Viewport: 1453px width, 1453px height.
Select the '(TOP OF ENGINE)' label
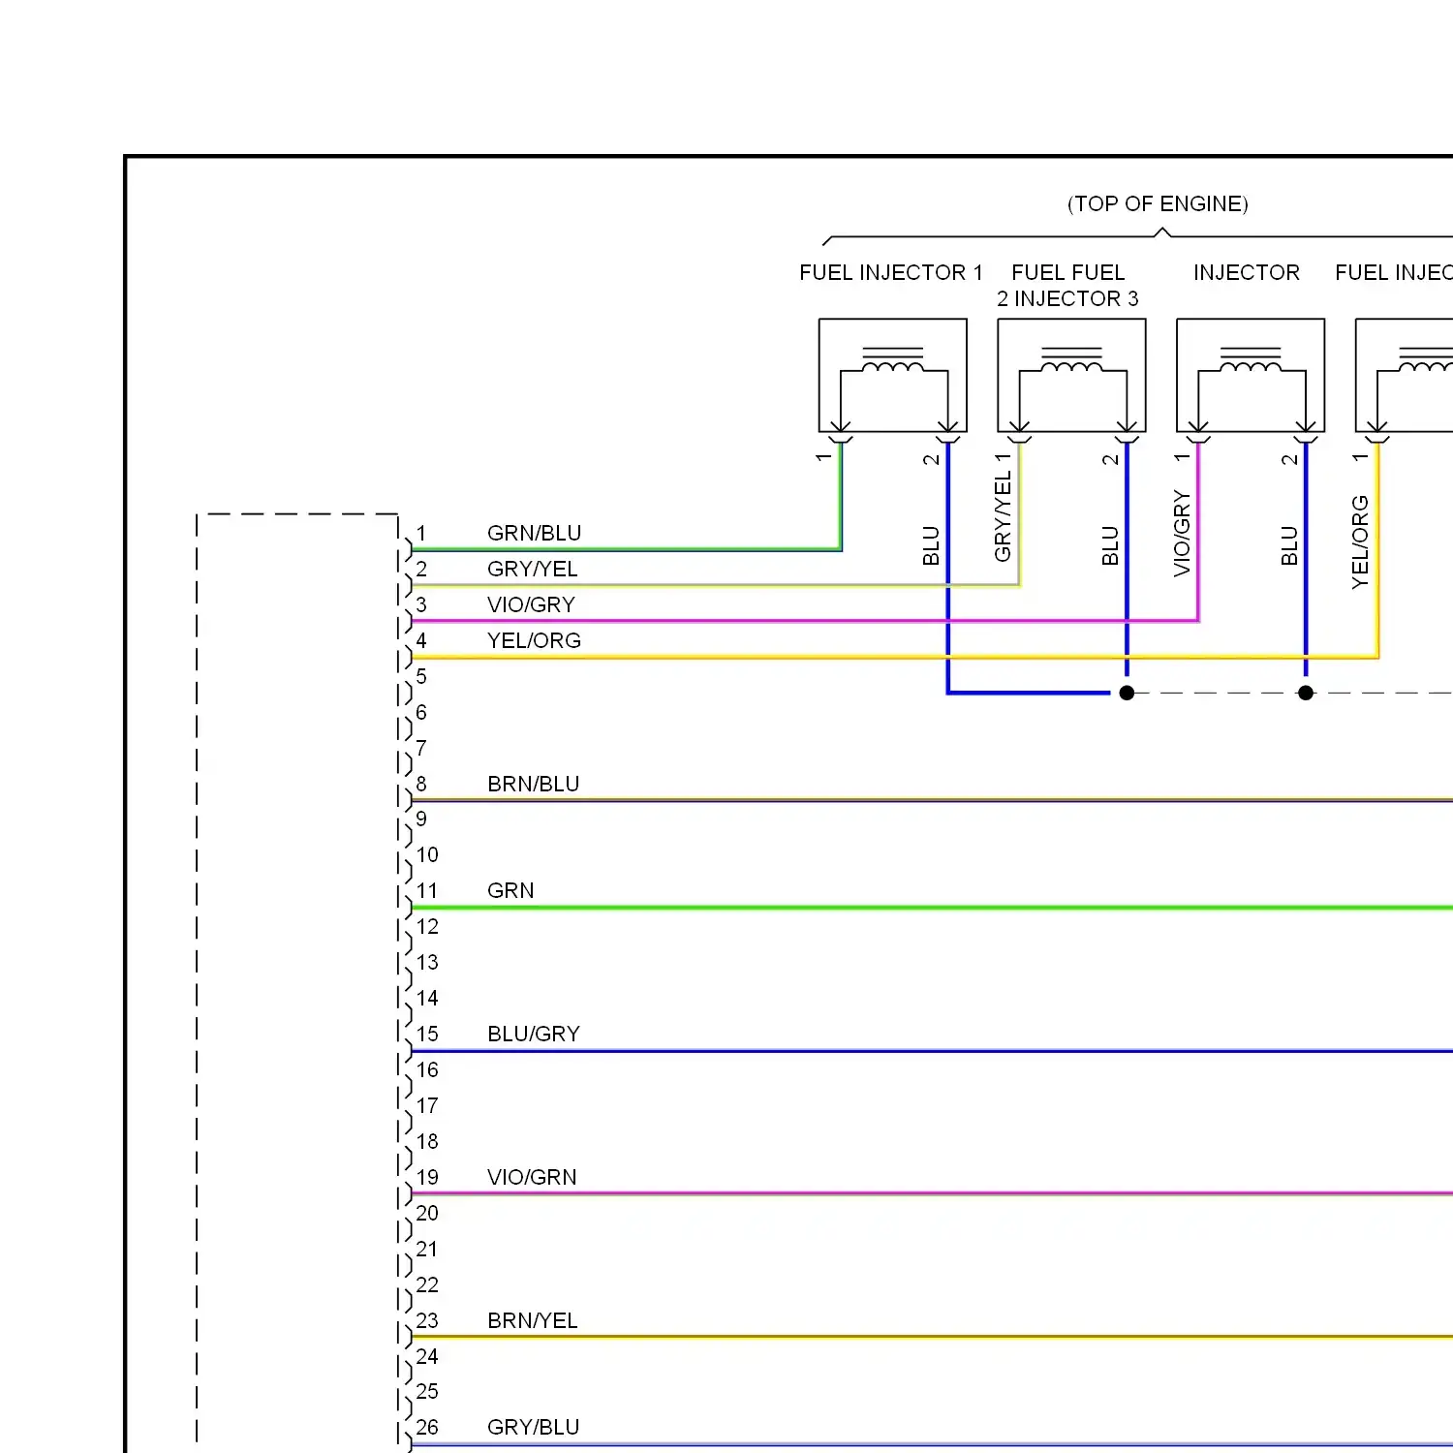pyautogui.click(x=1158, y=203)
